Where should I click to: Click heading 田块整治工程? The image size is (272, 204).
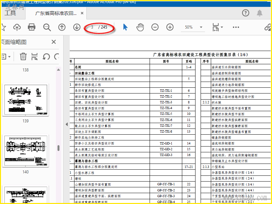pos(85,73)
